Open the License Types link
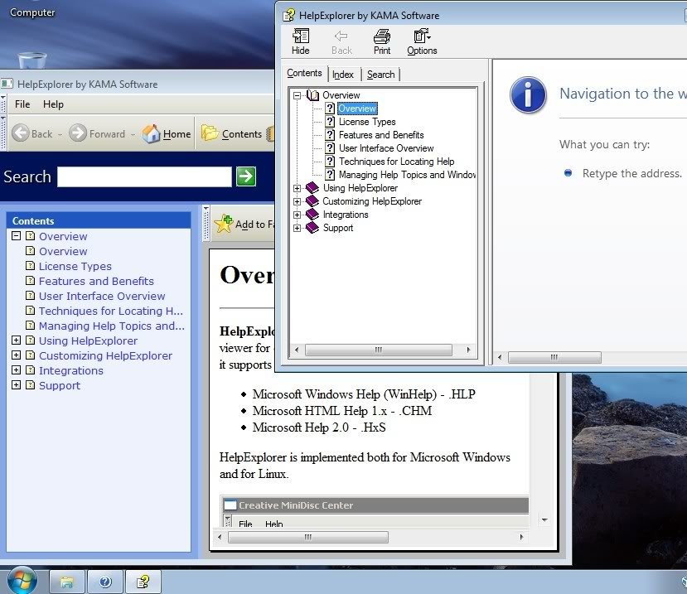The height and width of the screenshot is (594, 687). (x=75, y=266)
